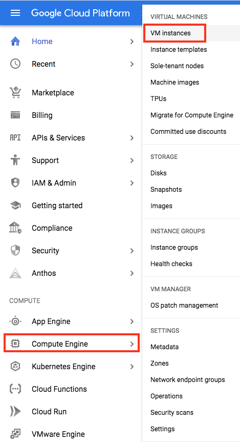The image size is (240, 442).
Task: Click the VMware Engine icon
Action: pyautogui.click(x=15, y=434)
